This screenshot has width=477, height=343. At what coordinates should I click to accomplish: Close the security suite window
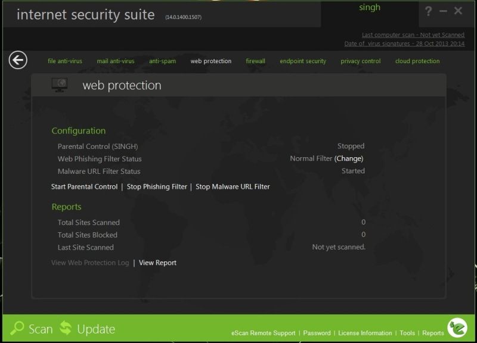pyautogui.click(x=458, y=11)
